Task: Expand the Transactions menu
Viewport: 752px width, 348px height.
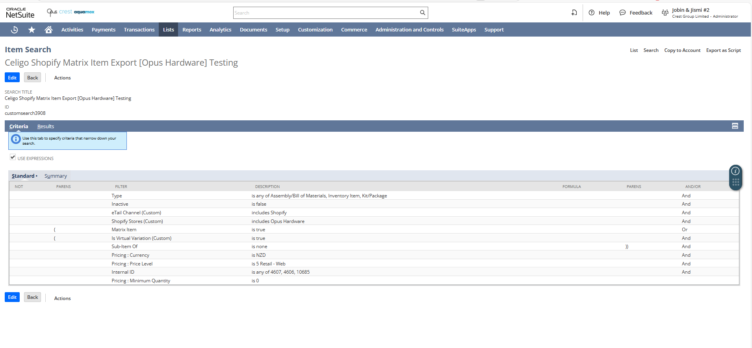Action: (x=139, y=30)
